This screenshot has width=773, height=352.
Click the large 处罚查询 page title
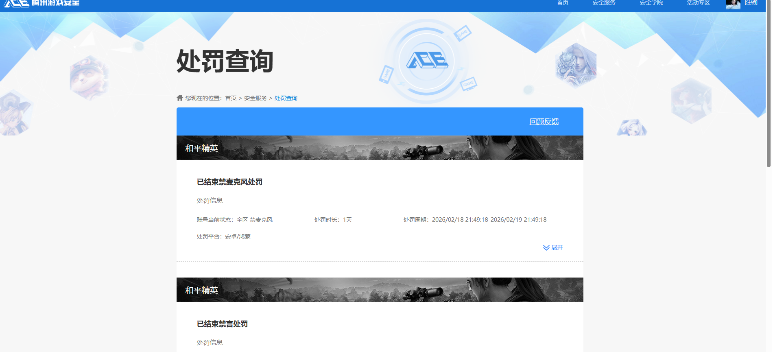point(225,61)
